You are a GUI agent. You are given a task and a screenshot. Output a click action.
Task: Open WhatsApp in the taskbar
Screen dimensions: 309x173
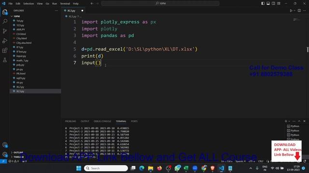pyautogui.click(x=177, y=168)
